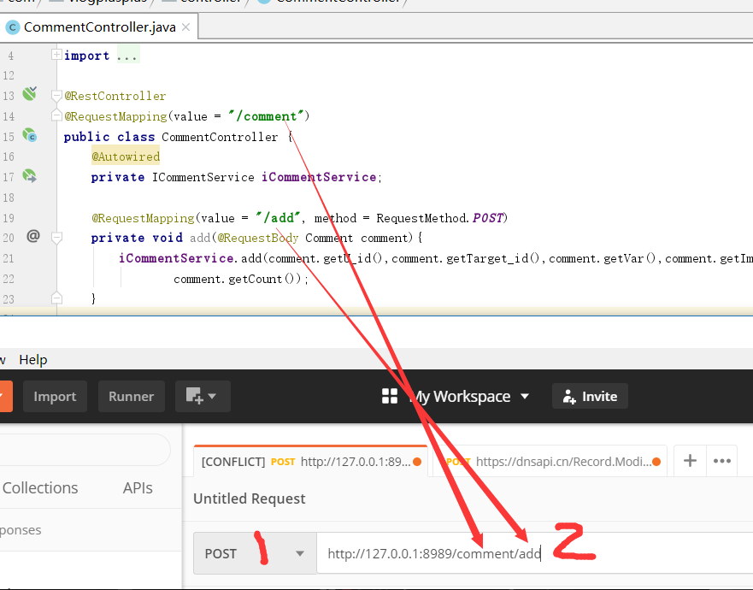This screenshot has width=753, height=590.
Task: Click the @Autowired annotation on line 16
Action: click(126, 156)
